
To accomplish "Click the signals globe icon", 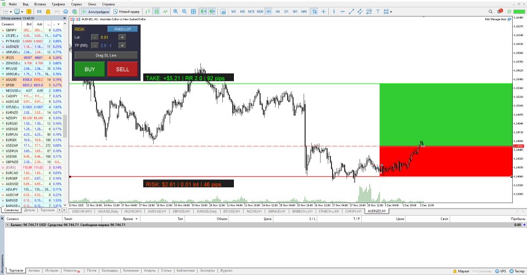I will click(75, 12).
